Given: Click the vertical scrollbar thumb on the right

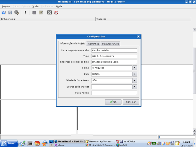Looking at the screenshot, I should coord(194,71).
